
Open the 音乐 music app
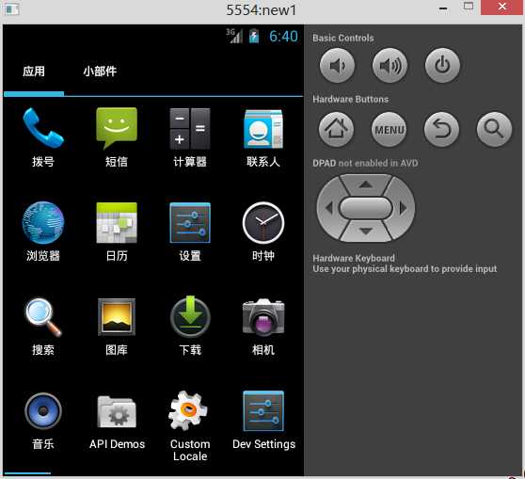(43, 411)
